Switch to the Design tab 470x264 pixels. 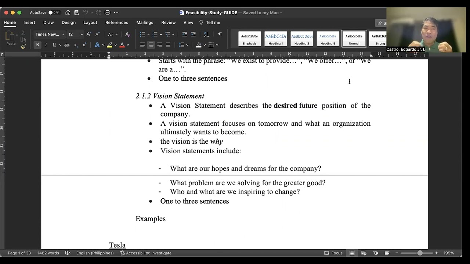click(69, 22)
